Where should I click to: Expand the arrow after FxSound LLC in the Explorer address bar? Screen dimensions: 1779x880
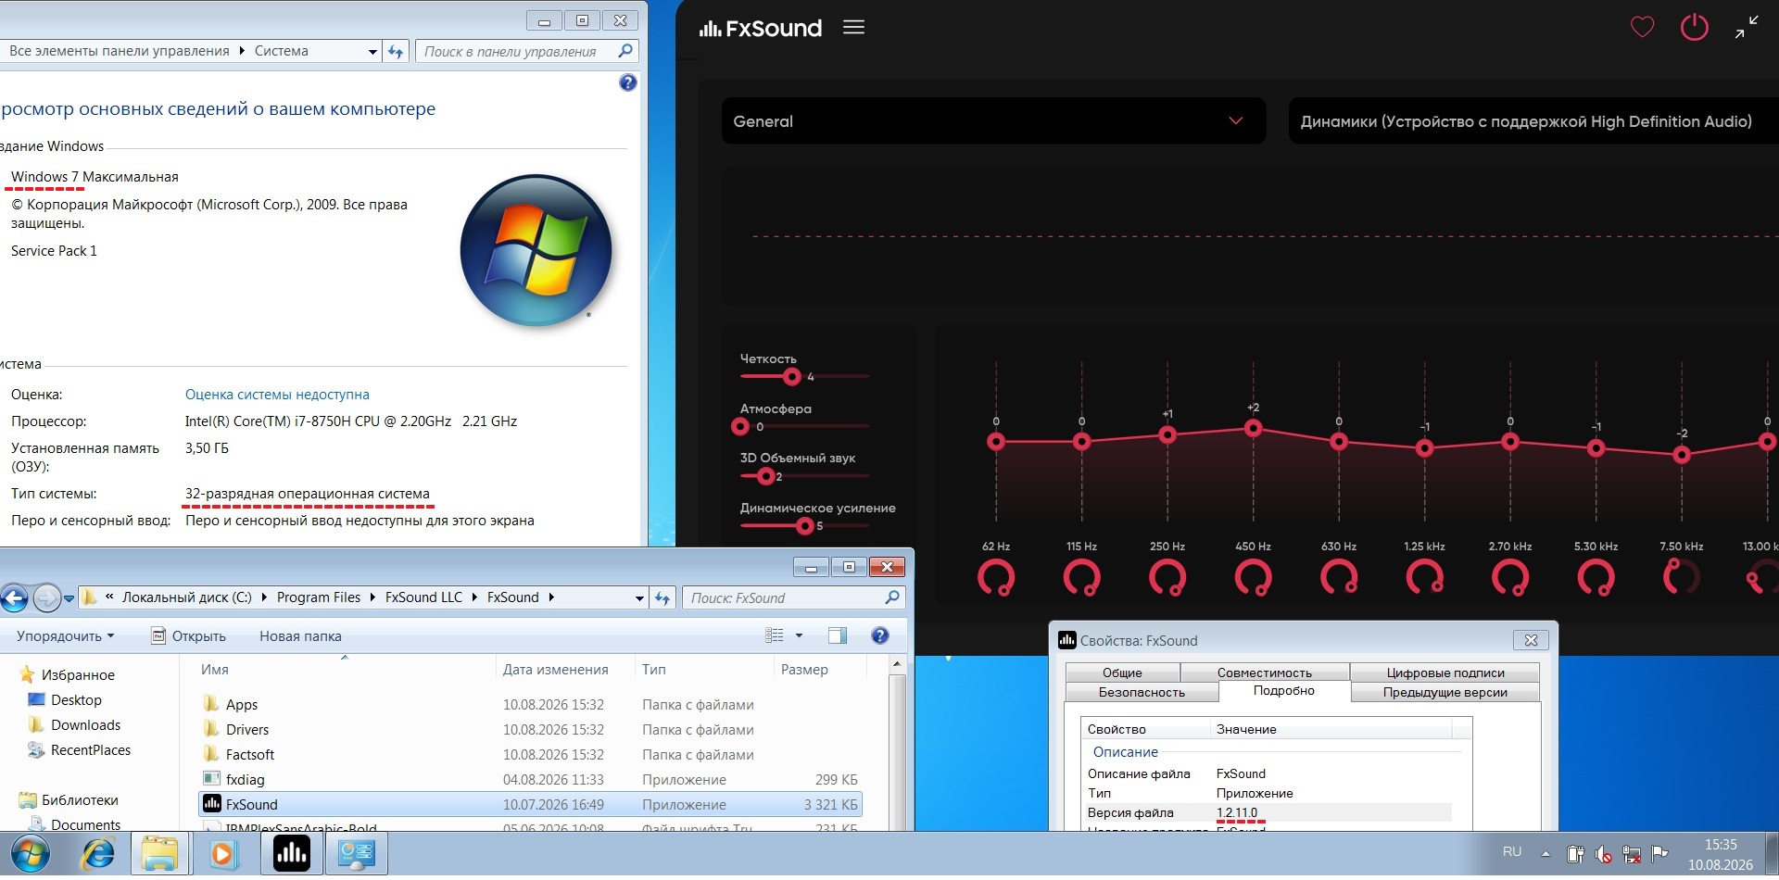point(473,597)
